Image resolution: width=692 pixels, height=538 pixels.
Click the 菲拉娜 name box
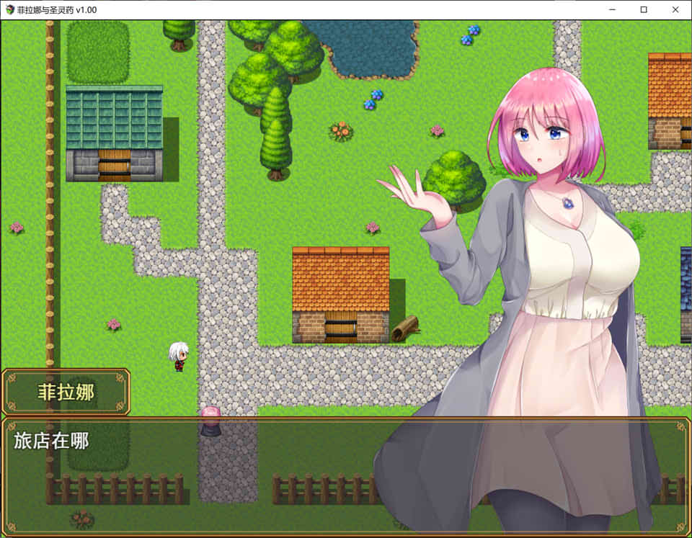66,392
